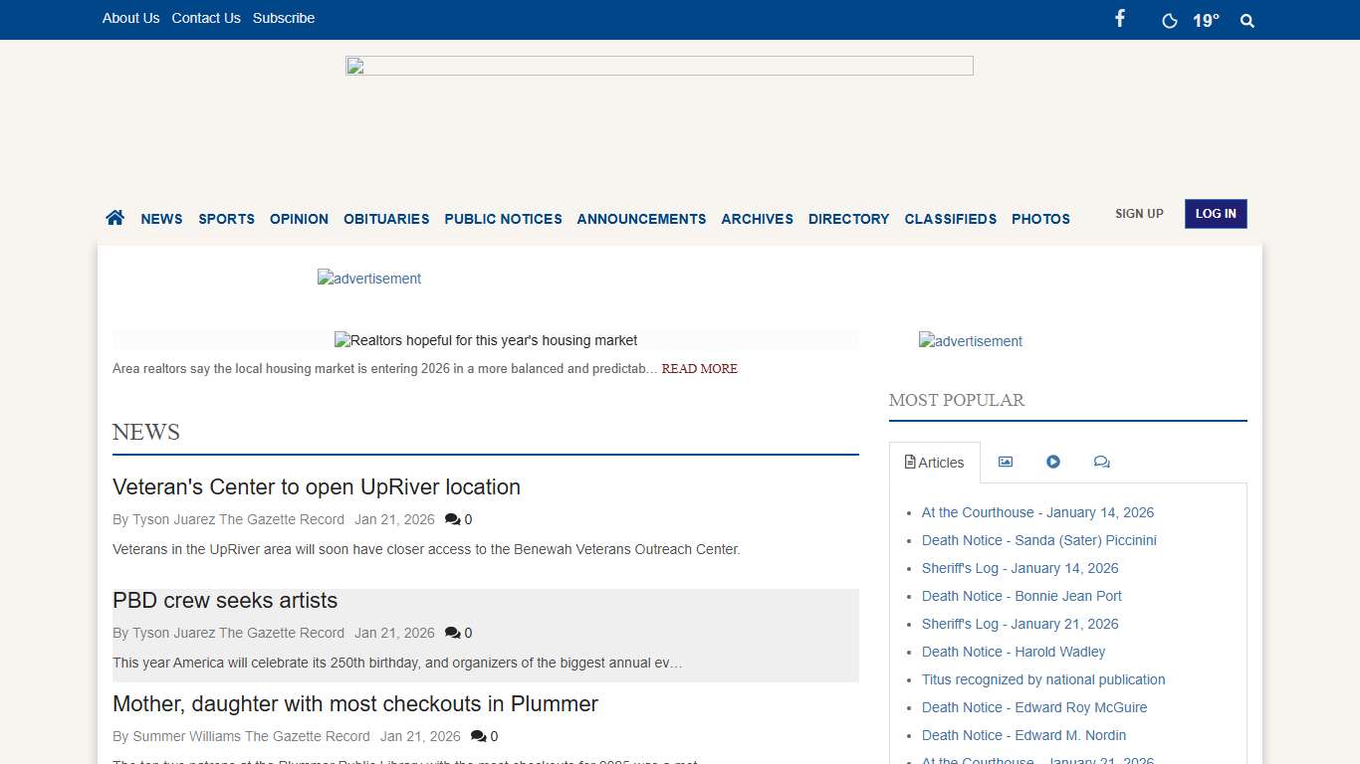Open the Classifieds section
Image resolution: width=1360 pixels, height=764 pixels.
click(950, 219)
